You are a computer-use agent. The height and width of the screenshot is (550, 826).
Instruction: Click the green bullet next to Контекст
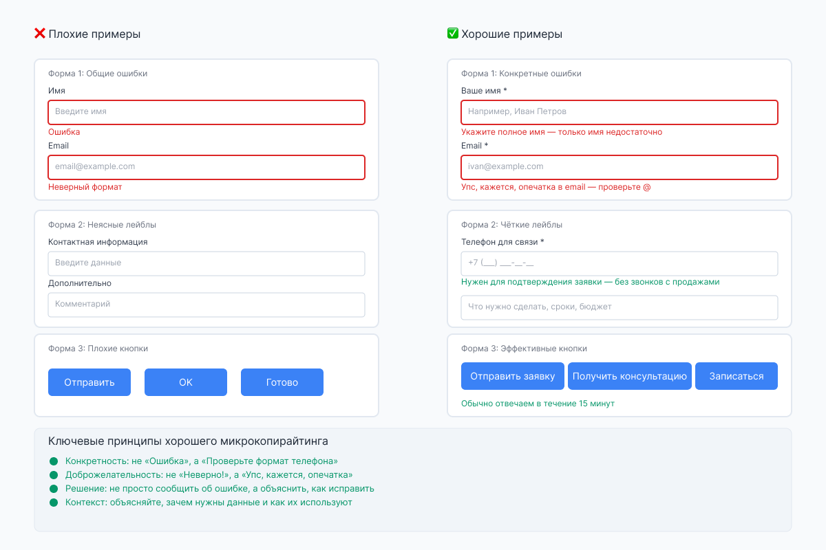point(54,503)
